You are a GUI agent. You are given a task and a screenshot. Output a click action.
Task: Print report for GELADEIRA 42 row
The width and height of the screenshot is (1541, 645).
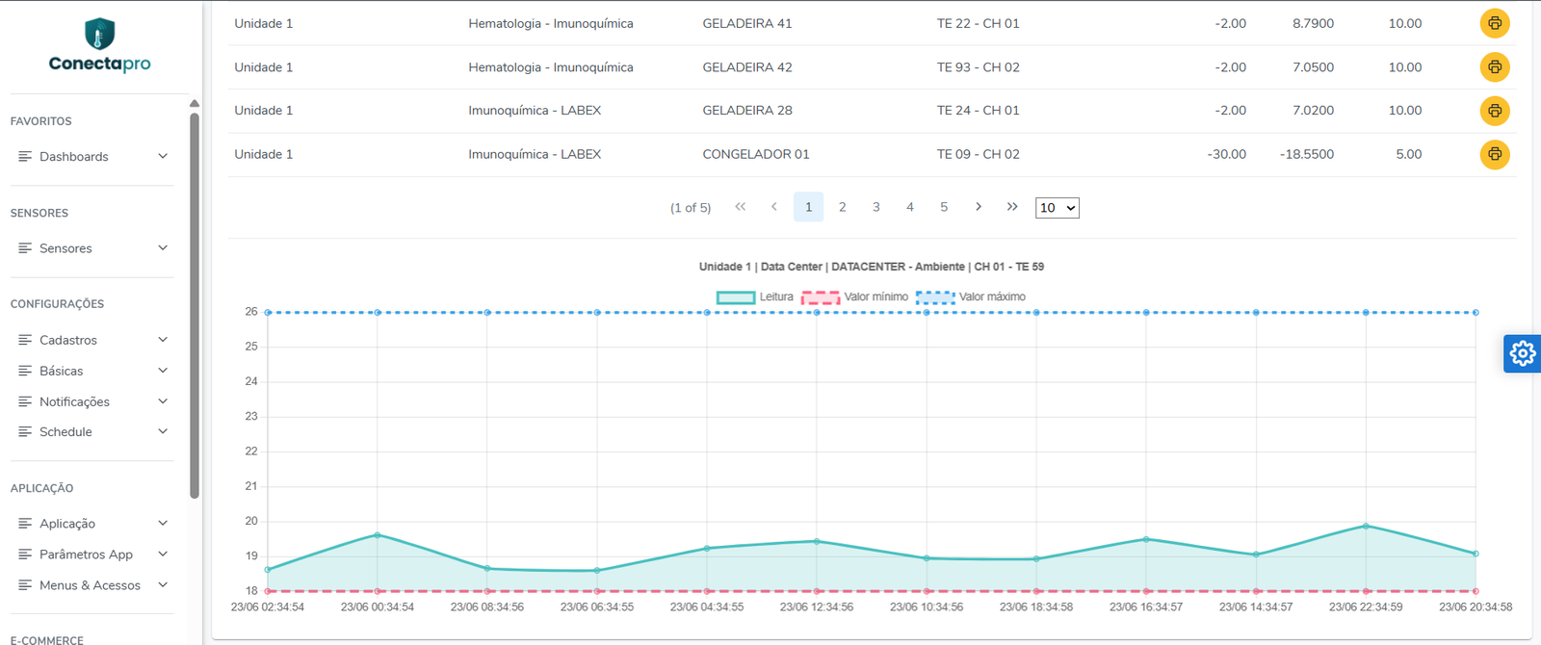tap(1494, 67)
